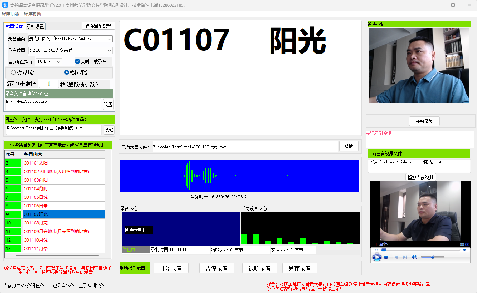
Task: Click the countdown duration input field
Action: (x=49, y=84)
